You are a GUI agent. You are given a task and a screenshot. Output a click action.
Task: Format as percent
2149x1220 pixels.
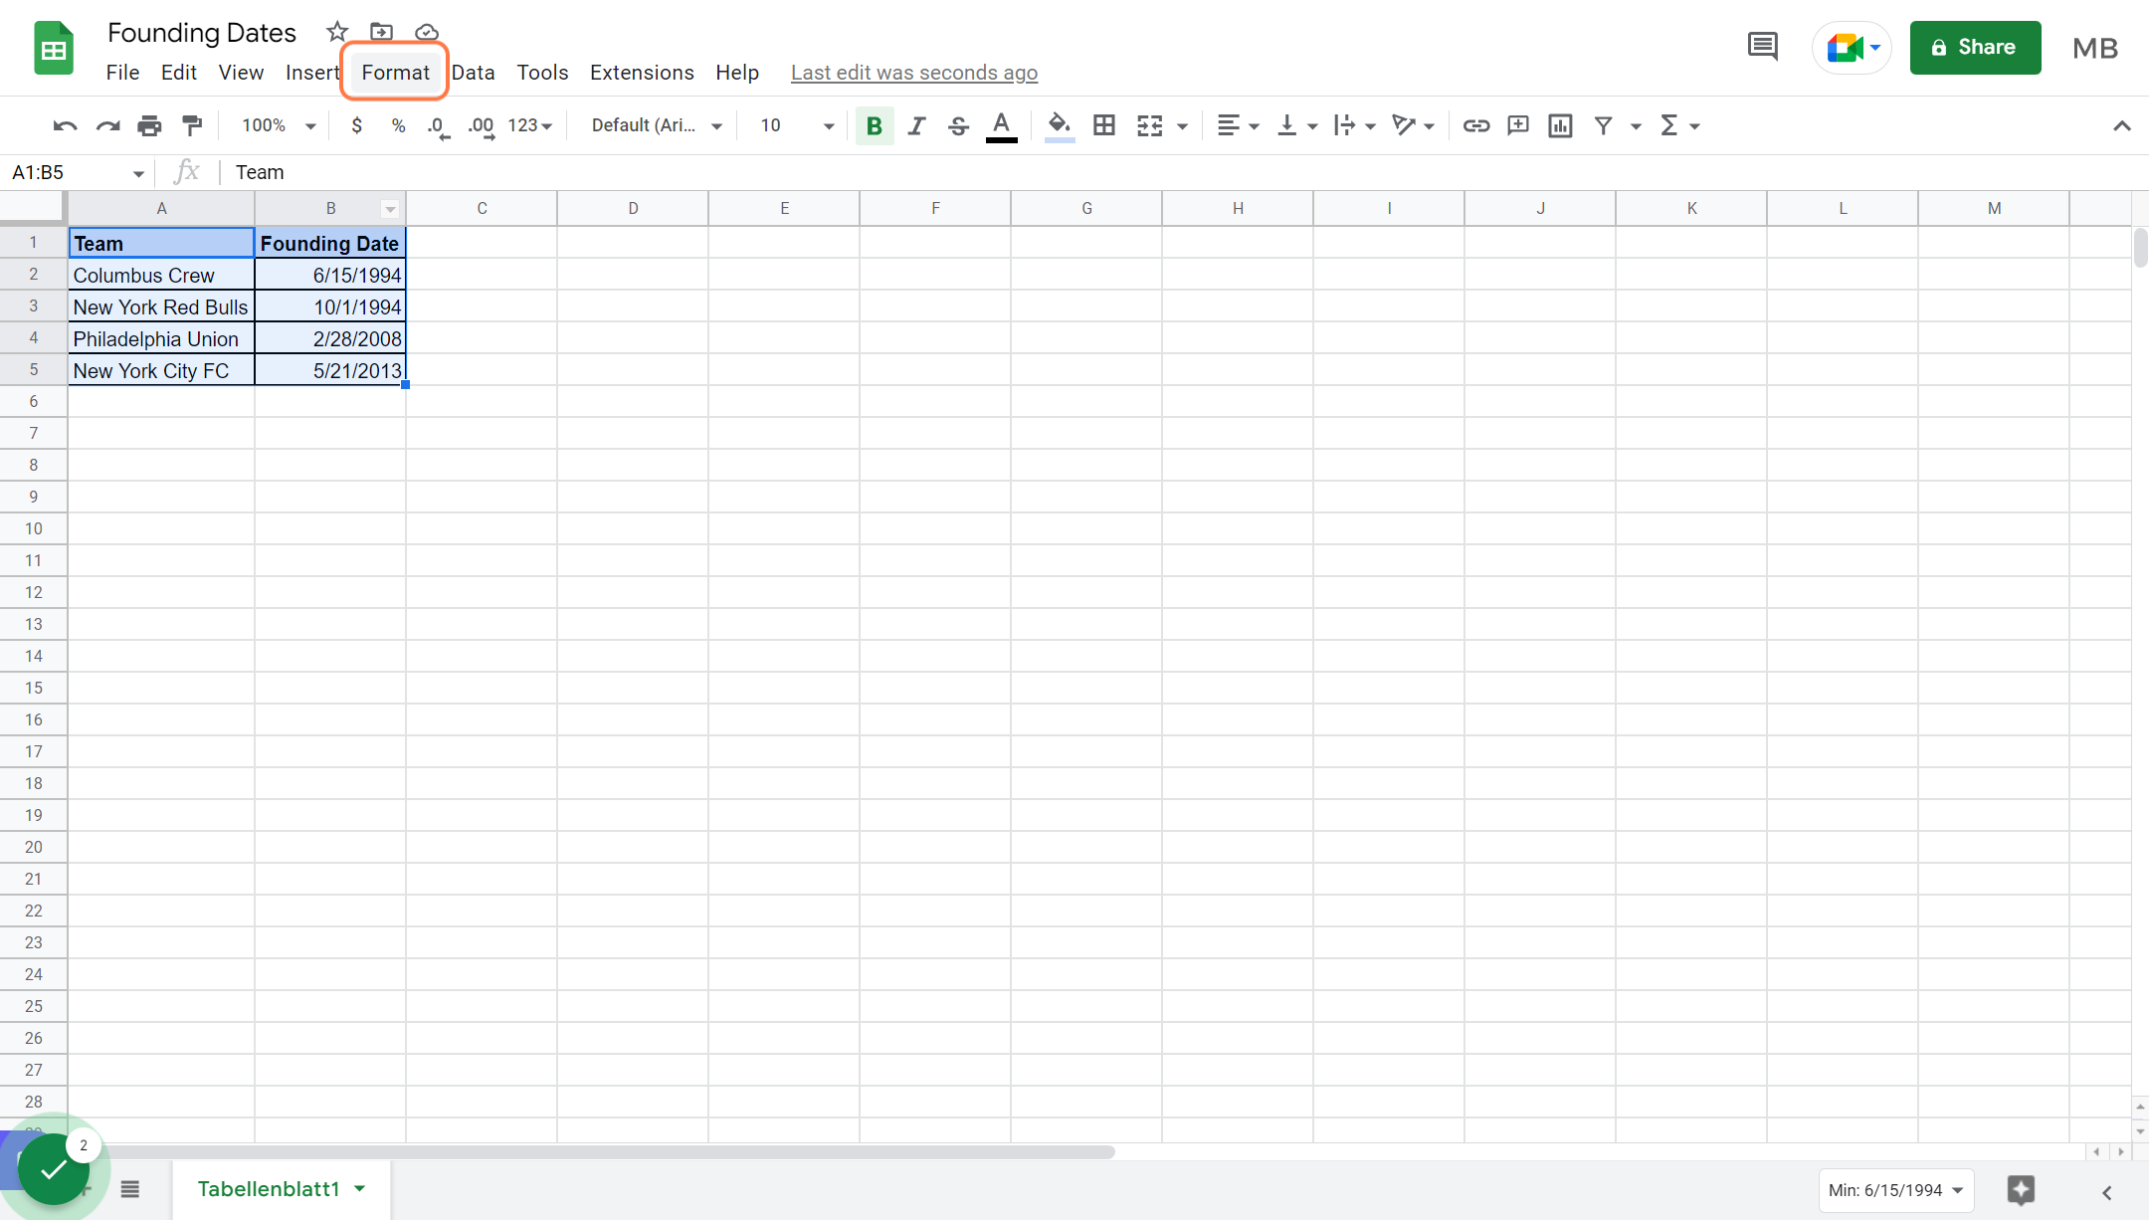(398, 125)
